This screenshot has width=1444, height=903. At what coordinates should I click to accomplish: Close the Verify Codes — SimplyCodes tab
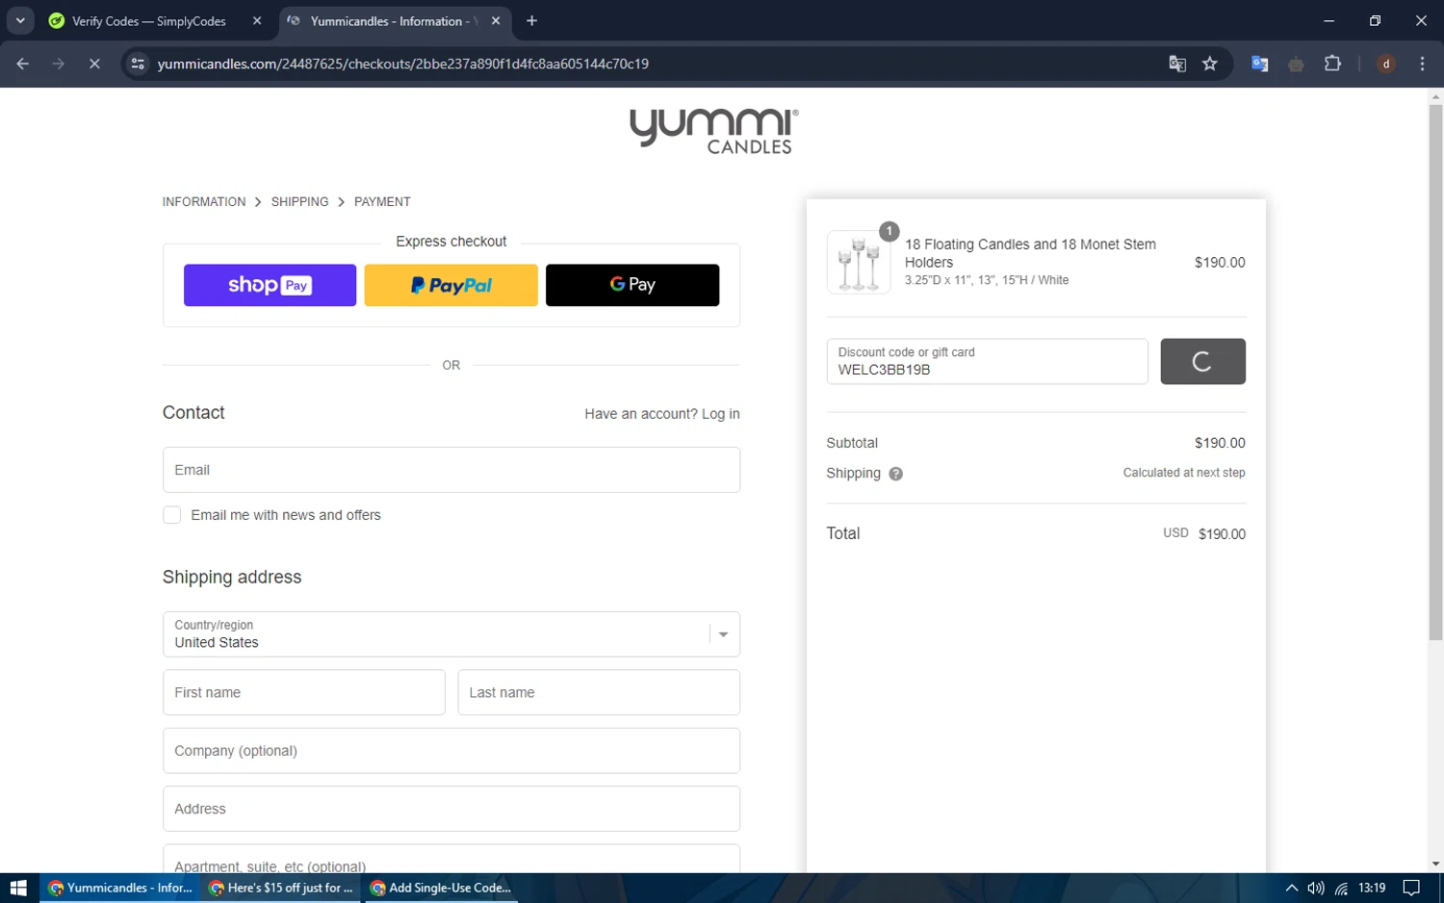pyautogui.click(x=257, y=20)
